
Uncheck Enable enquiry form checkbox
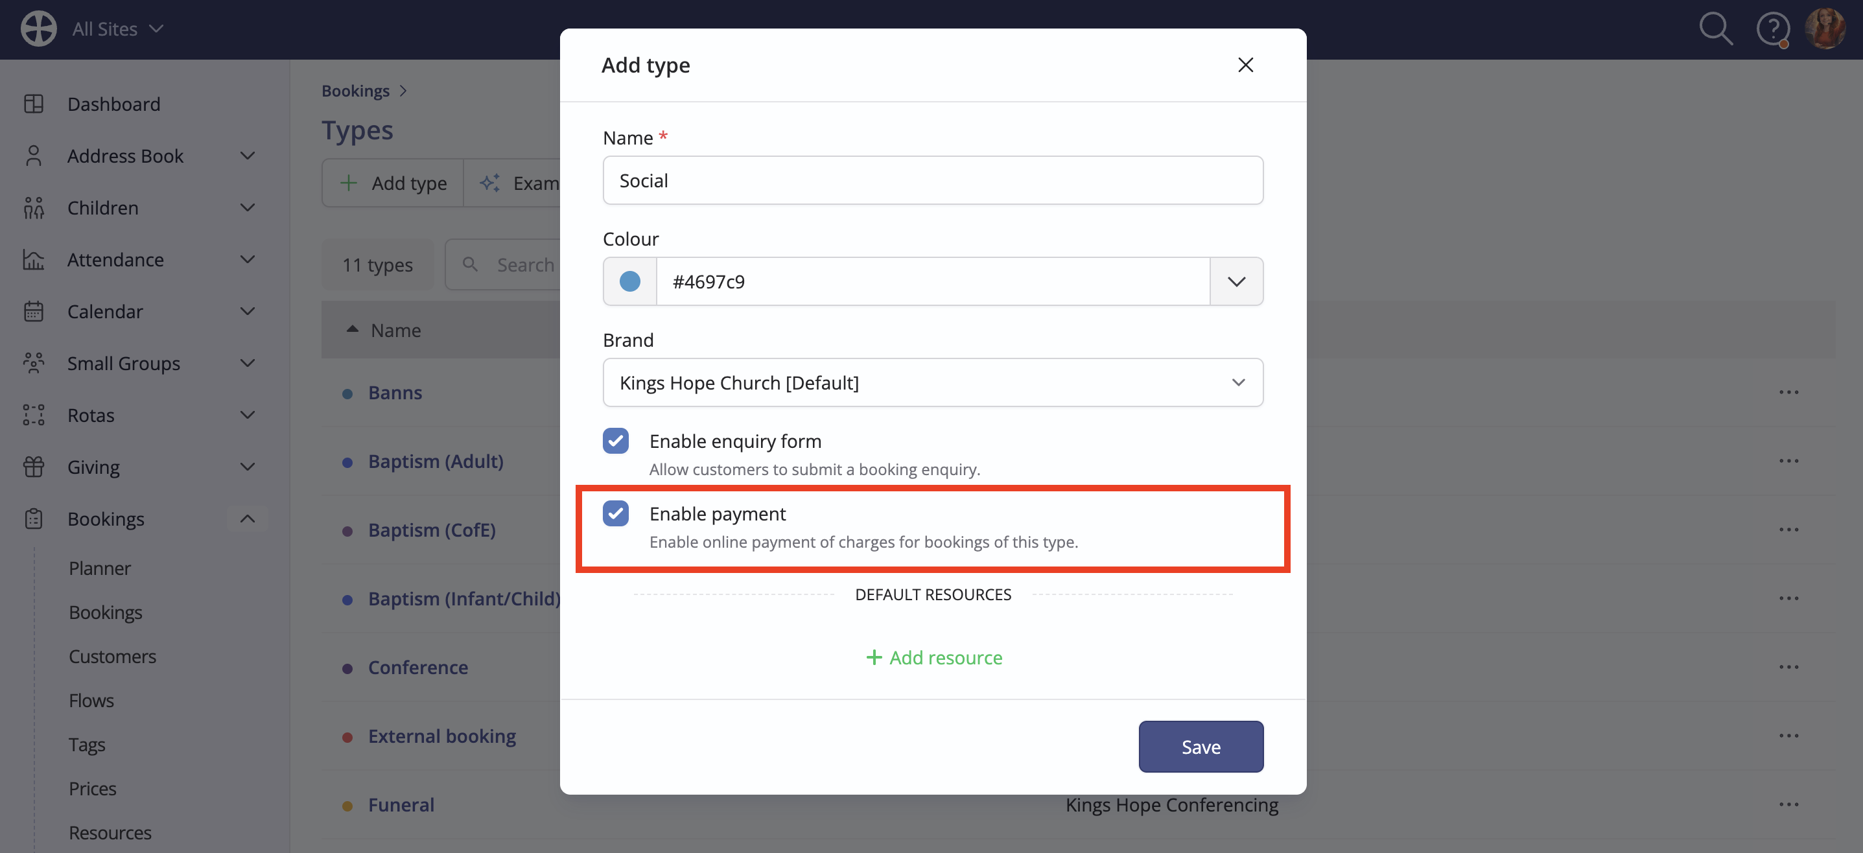[x=615, y=441]
